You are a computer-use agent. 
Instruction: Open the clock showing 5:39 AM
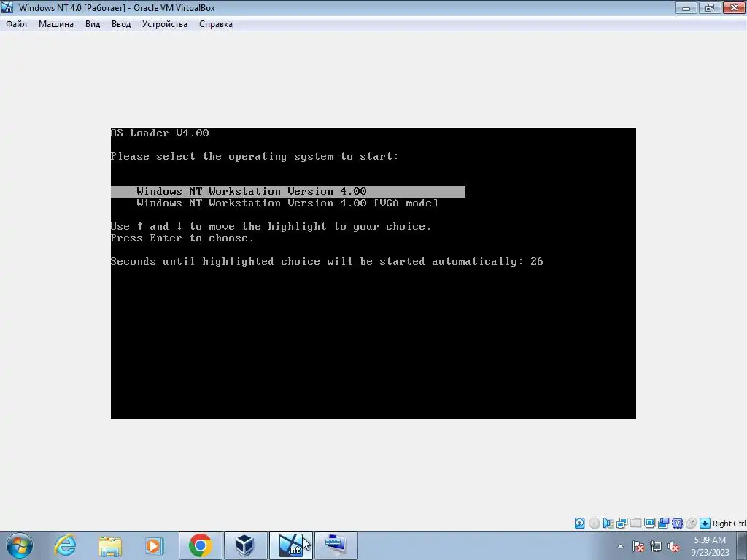[x=710, y=545]
